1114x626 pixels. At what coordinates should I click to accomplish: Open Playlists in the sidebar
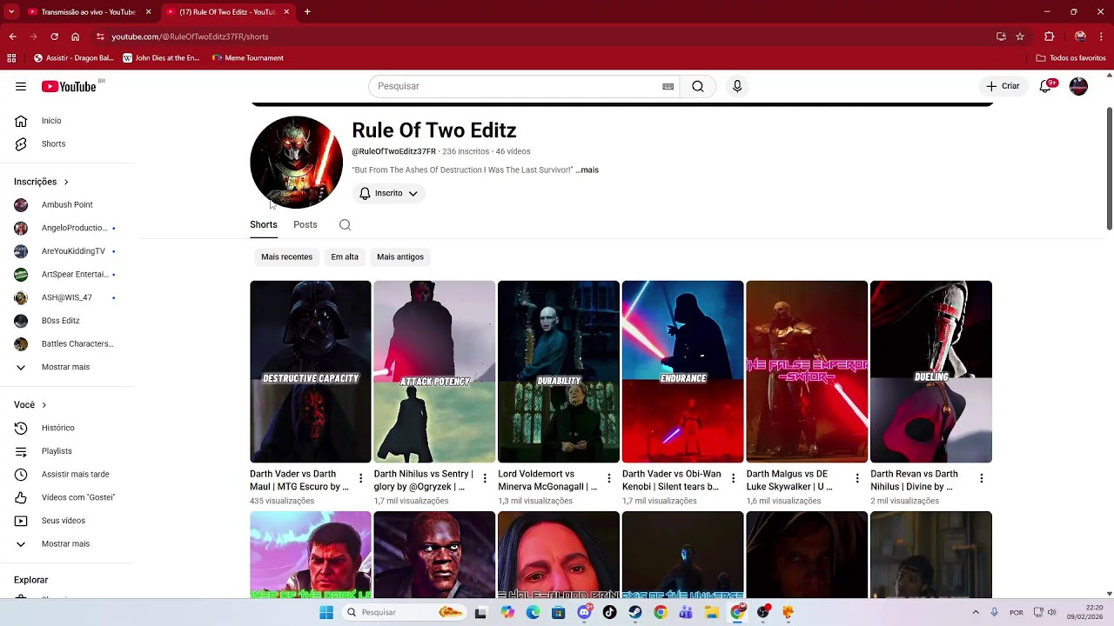click(x=57, y=451)
